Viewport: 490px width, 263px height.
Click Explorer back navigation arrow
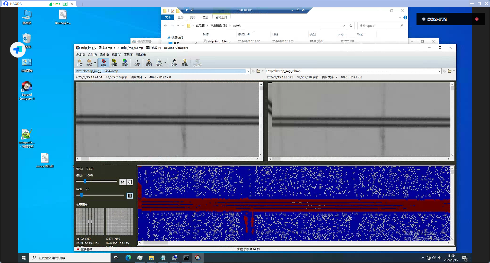coord(166,26)
